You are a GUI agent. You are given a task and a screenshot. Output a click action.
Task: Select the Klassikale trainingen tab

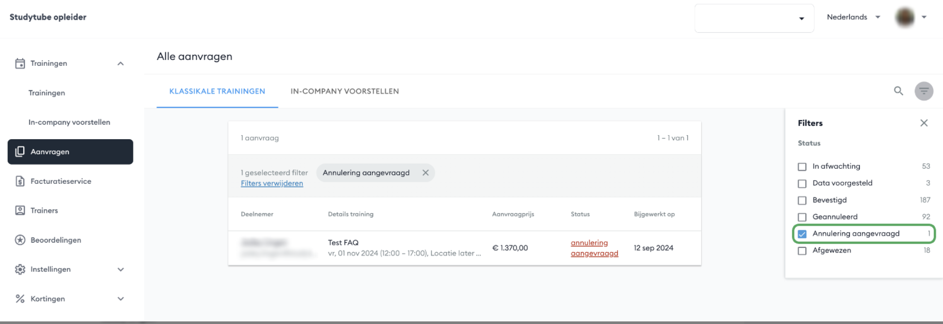click(217, 91)
